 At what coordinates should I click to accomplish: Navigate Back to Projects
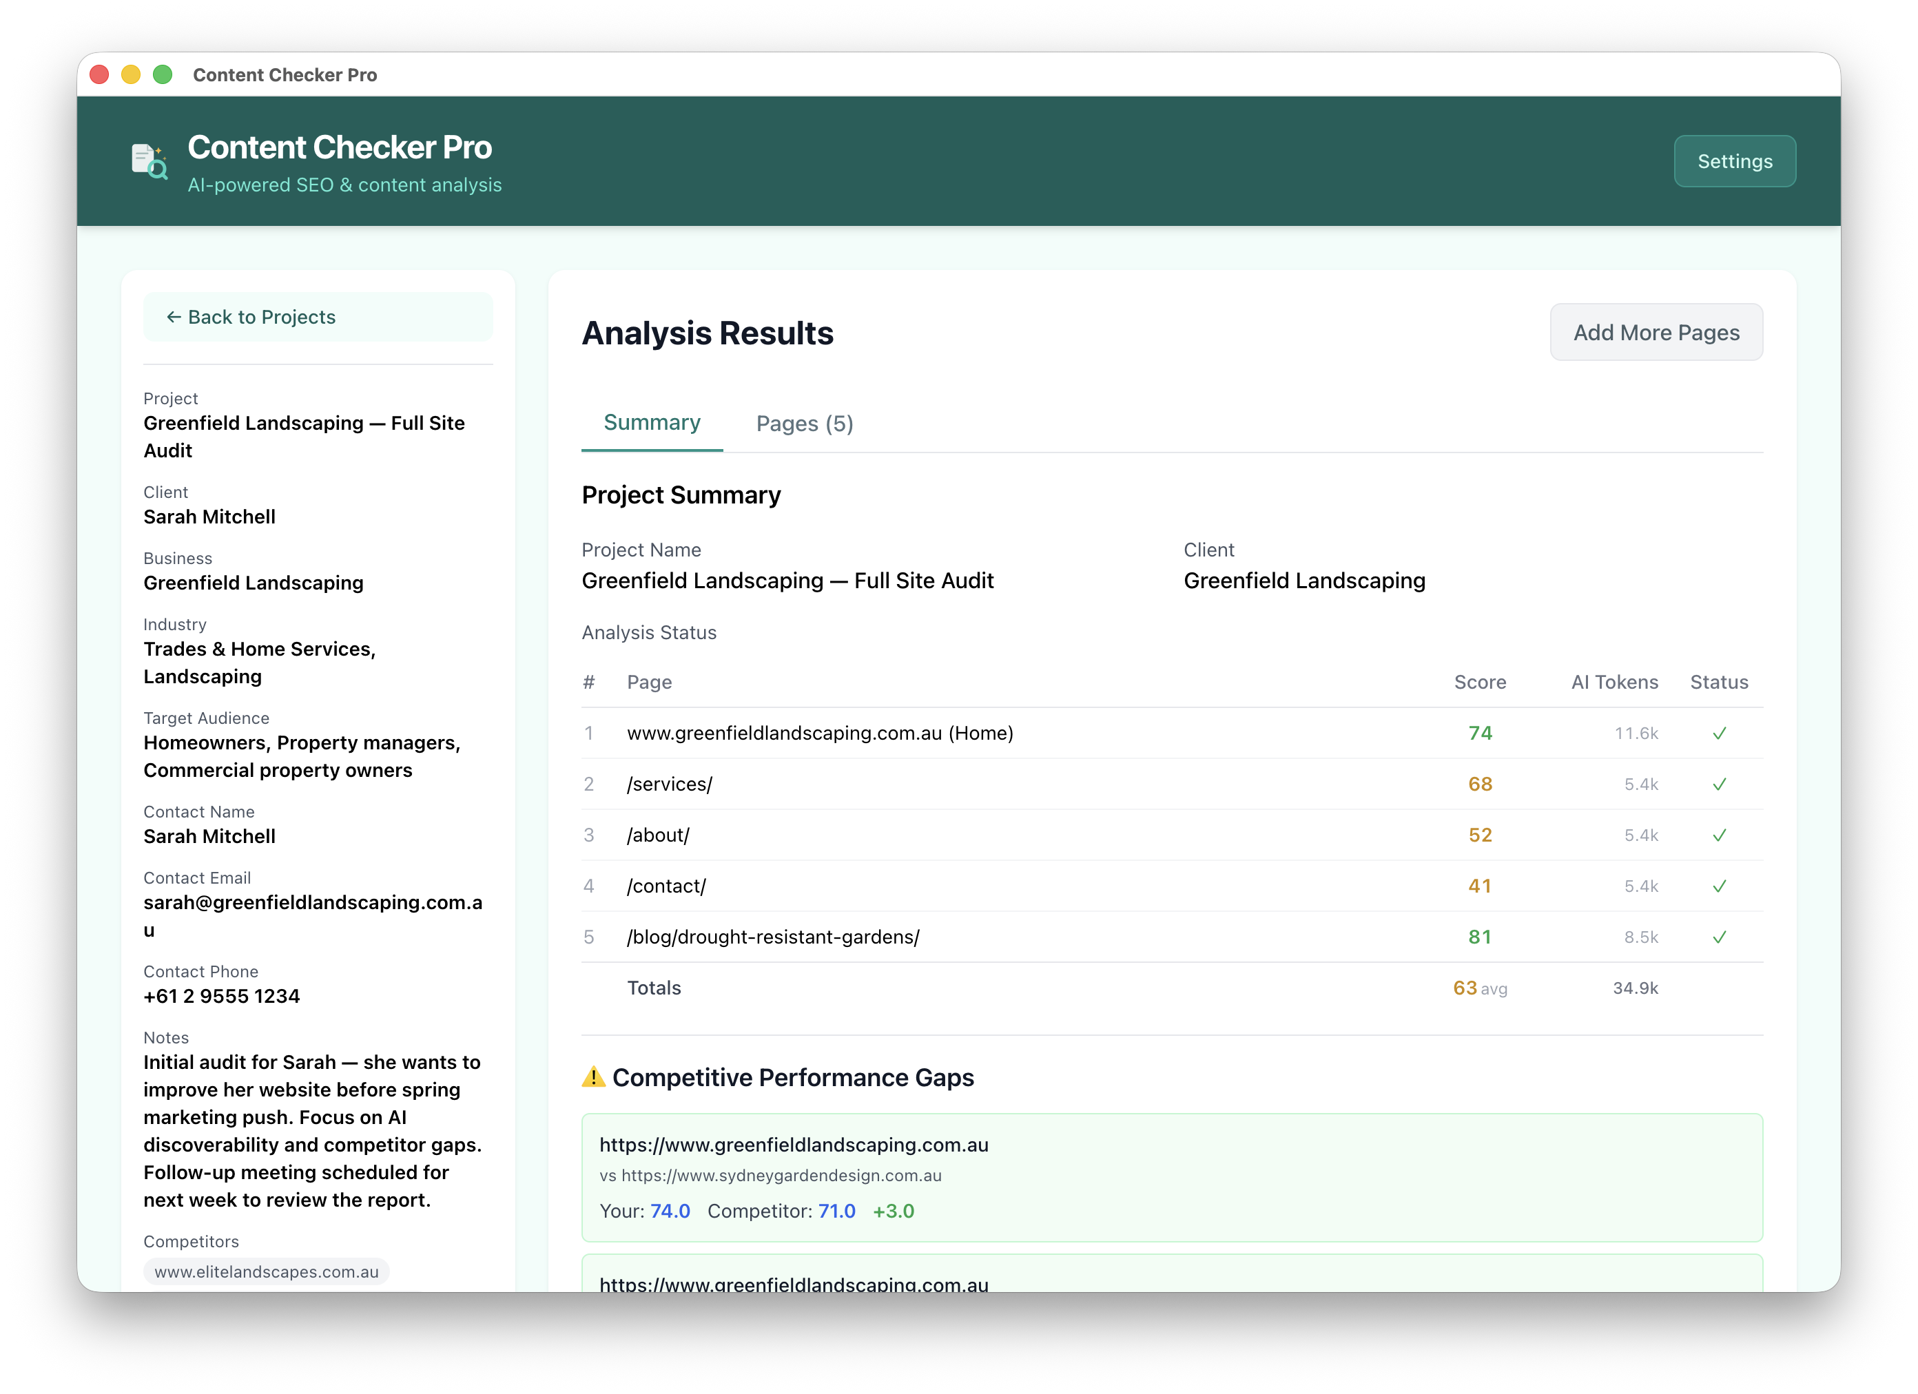[318, 316]
